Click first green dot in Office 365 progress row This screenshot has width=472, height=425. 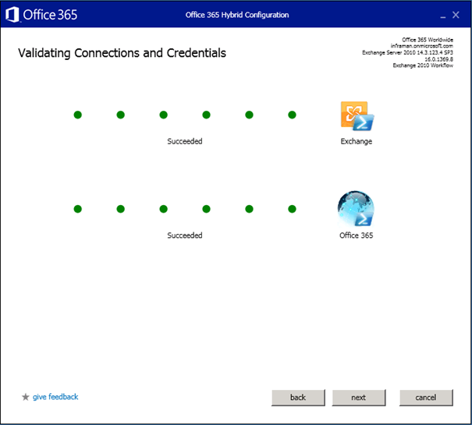(77, 209)
